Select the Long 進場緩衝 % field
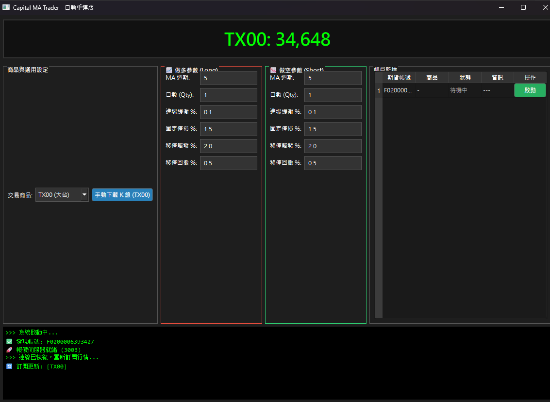The width and height of the screenshot is (550, 402). tap(228, 112)
